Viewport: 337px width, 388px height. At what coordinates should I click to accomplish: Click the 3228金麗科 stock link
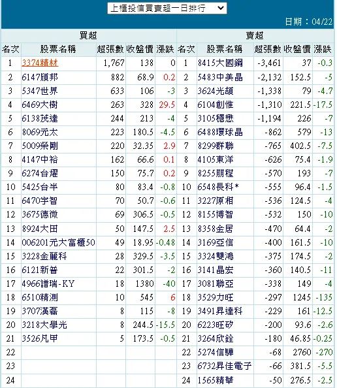point(44,256)
